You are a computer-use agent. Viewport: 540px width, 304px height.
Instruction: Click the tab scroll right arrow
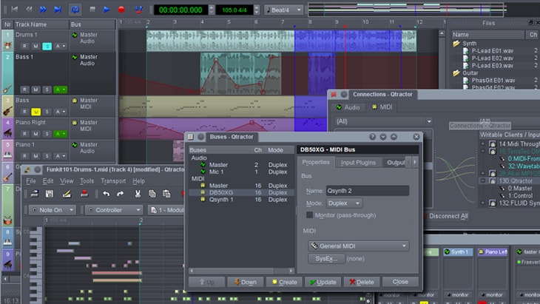[x=415, y=162]
